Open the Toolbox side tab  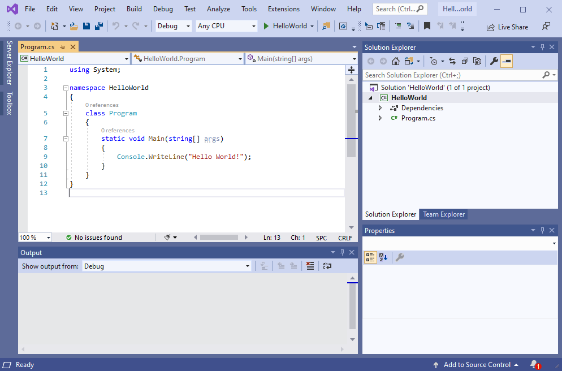(9, 103)
